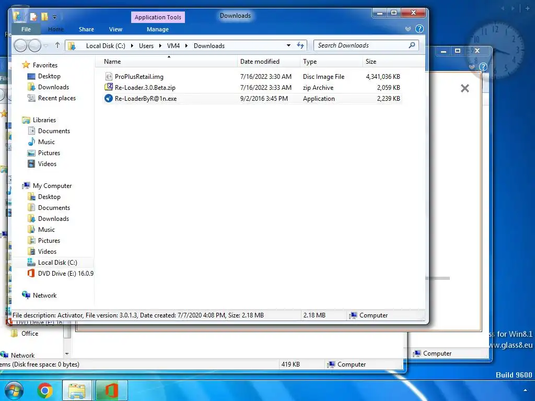535x401 pixels.
Task: Open Quick Access Toolbar customize dropdown
Action: coord(54,16)
